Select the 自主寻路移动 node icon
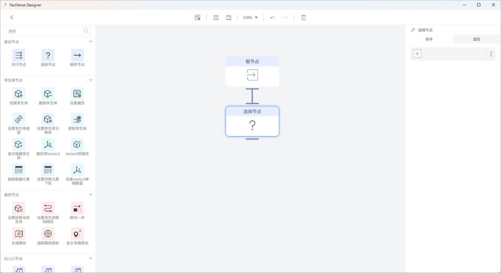The width and height of the screenshot is (501, 273). click(x=77, y=234)
